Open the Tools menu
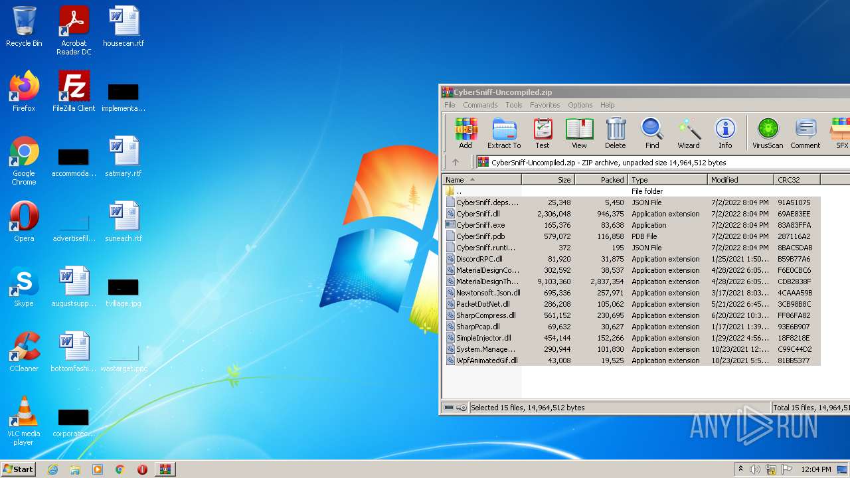This screenshot has height=478, width=850. pos(514,105)
